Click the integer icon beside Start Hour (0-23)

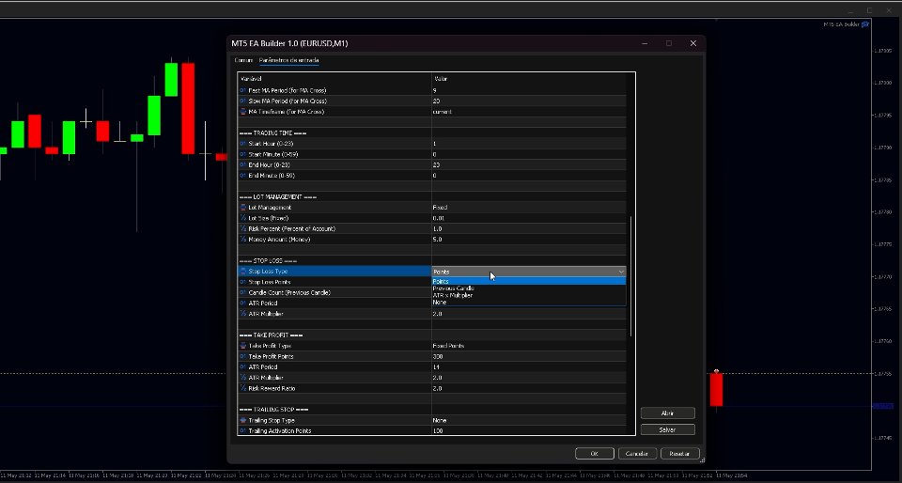(x=242, y=144)
